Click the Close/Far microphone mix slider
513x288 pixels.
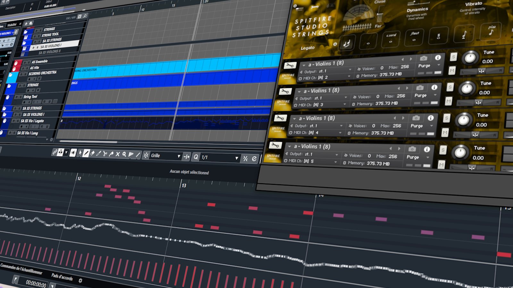click(380, 13)
